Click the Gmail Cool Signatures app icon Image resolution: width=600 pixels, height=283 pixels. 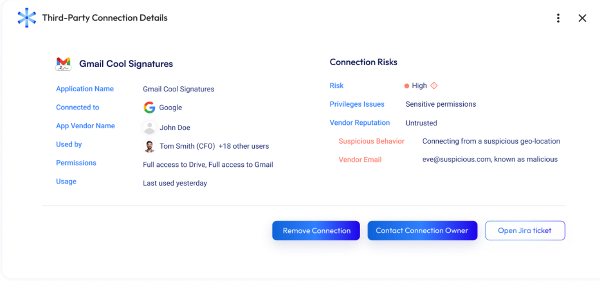(x=63, y=64)
